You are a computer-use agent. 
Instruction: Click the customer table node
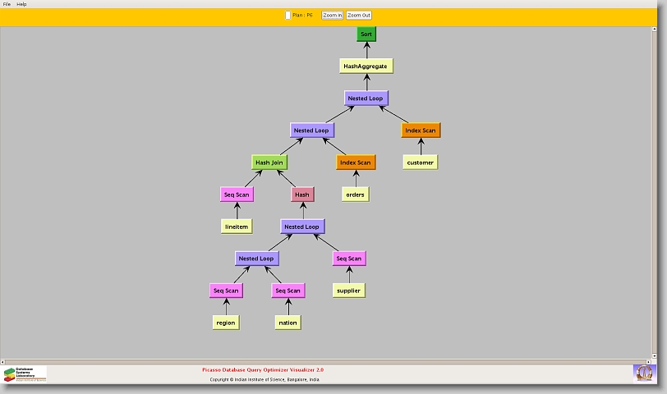(x=420, y=163)
